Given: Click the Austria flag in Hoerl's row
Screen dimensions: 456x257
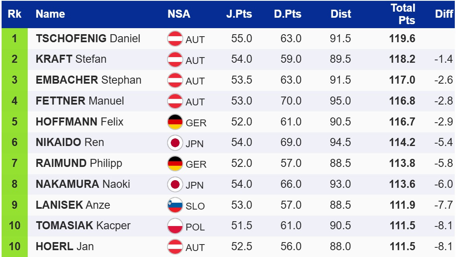Looking at the screenshot, I should click(175, 247).
